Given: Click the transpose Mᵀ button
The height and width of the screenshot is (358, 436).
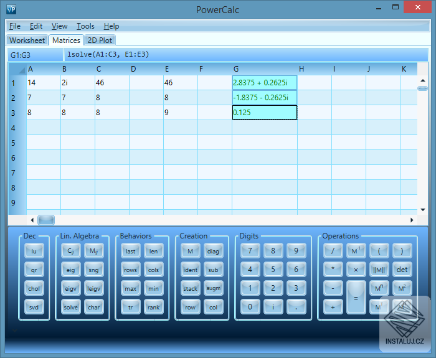Looking at the screenshot, I should click(379, 306).
